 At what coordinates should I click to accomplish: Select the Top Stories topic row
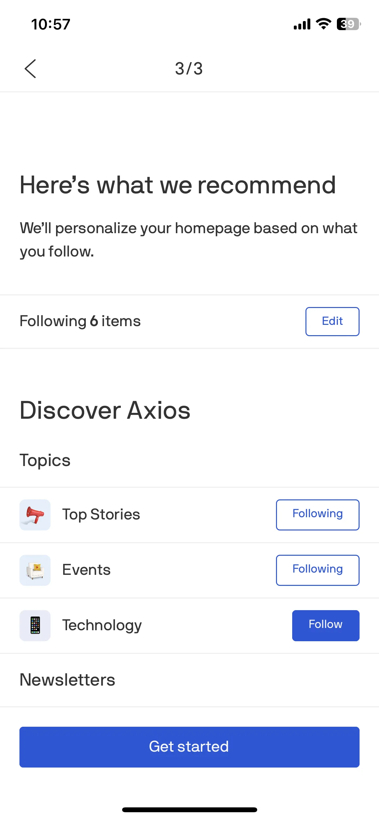[189, 515]
